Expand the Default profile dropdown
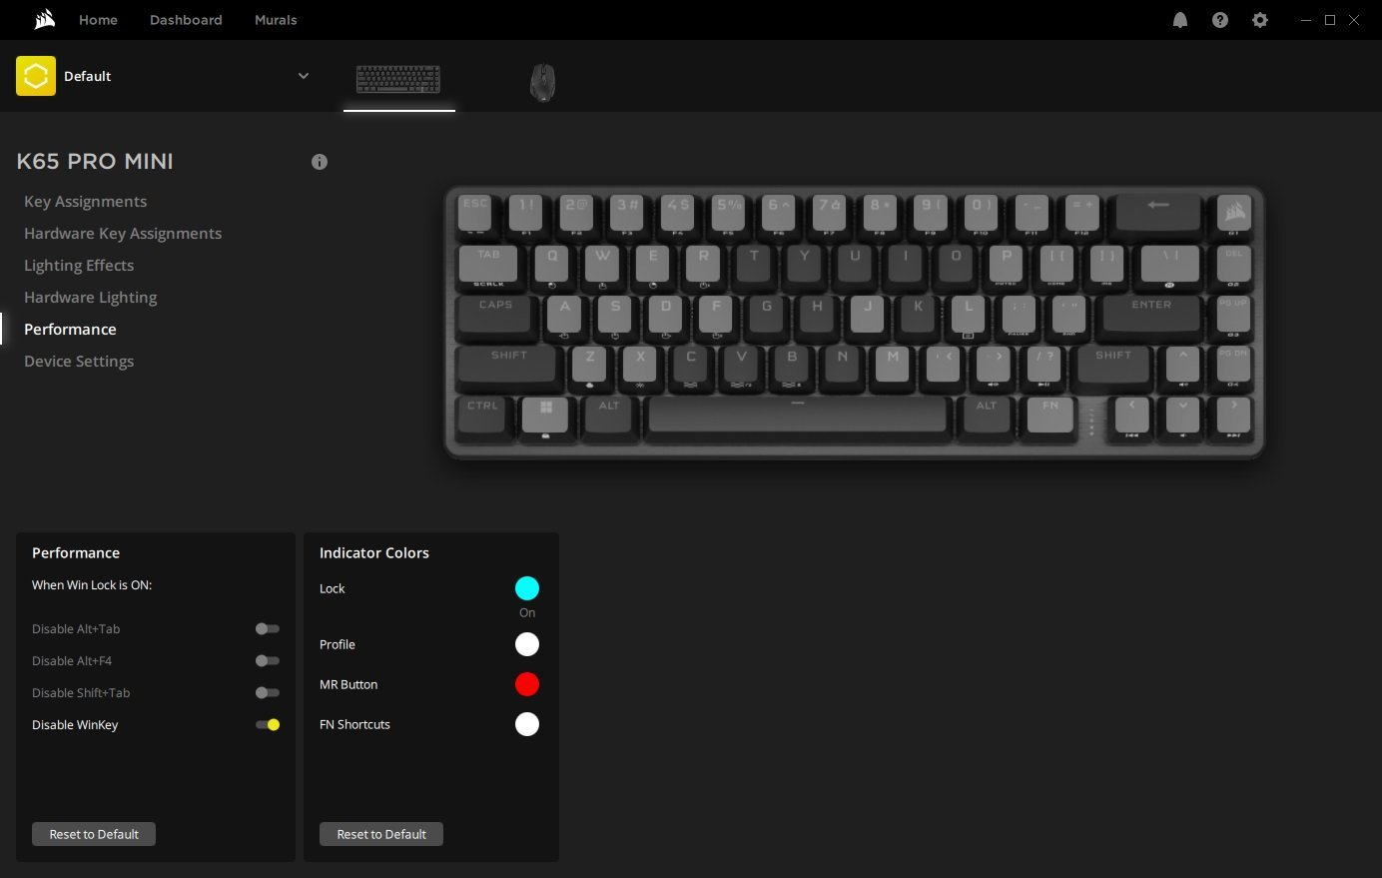 pyautogui.click(x=304, y=76)
